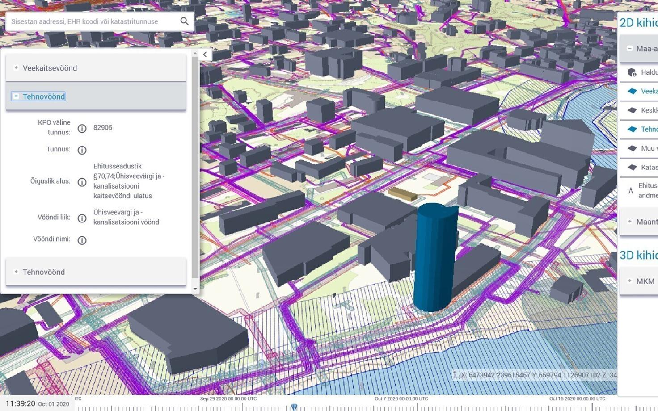Collapse the Maa-a layer group
658x411 pixels.
click(630, 49)
